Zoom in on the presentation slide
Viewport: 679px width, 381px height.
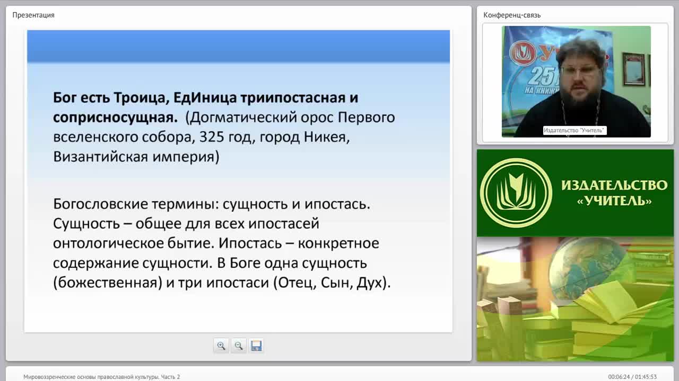(221, 346)
